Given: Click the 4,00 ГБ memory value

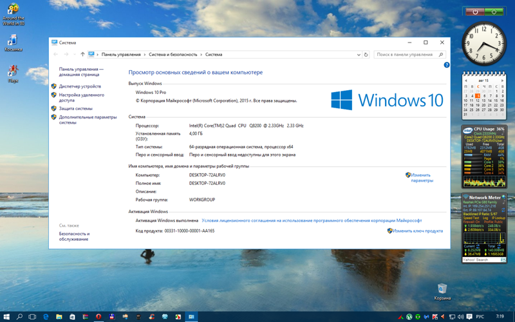Looking at the screenshot, I should [x=196, y=134].
